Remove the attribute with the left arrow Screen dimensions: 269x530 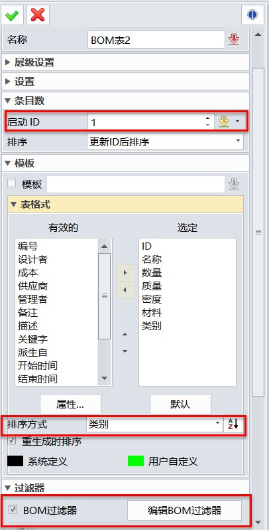point(125,290)
